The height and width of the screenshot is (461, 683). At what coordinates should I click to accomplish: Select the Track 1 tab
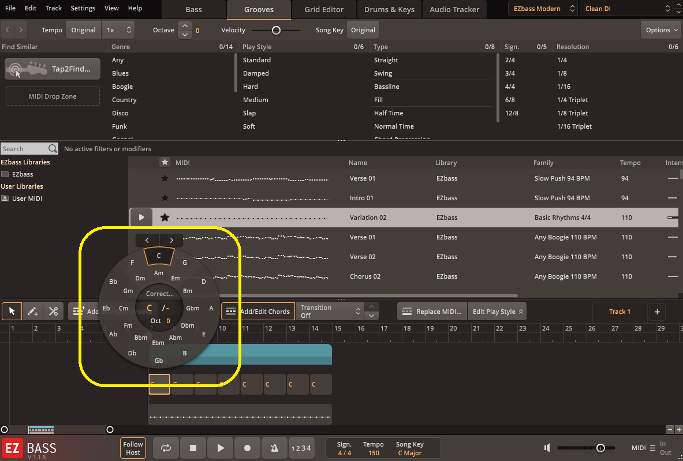click(x=620, y=312)
